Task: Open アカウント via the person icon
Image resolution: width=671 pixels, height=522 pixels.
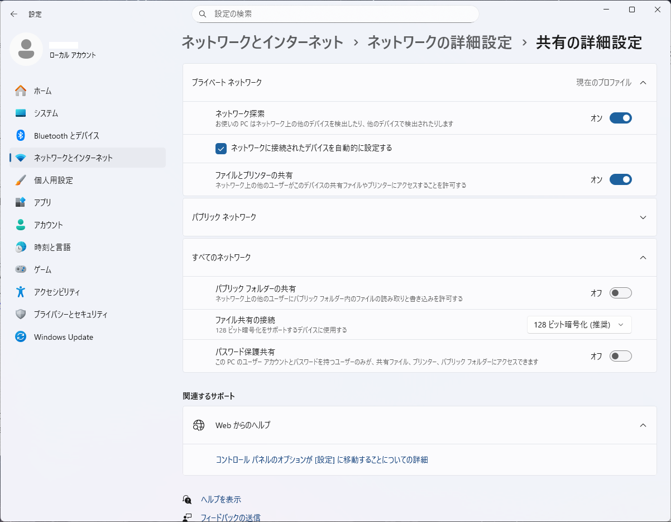Action: (x=21, y=225)
